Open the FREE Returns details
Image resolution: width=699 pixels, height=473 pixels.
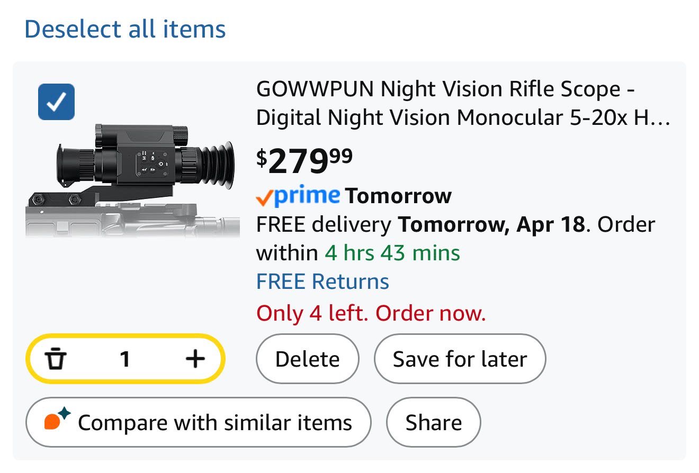tap(322, 281)
